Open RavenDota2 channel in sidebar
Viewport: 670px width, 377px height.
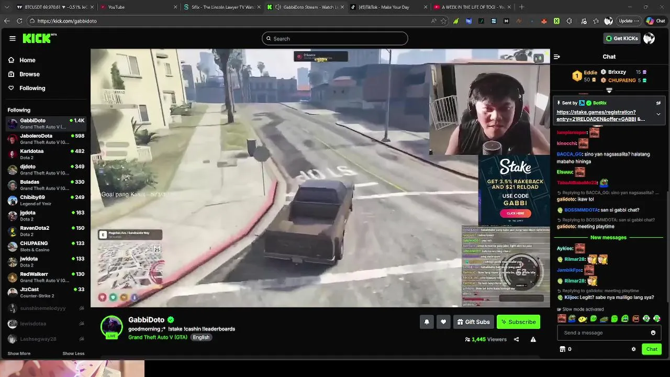(x=46, y=231)
